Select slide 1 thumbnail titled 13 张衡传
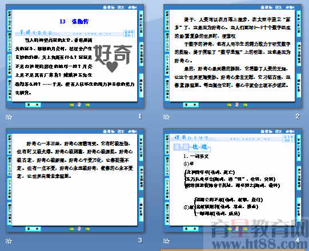The image size is (309, 251). pyautogui.click(x=75, y=56)
